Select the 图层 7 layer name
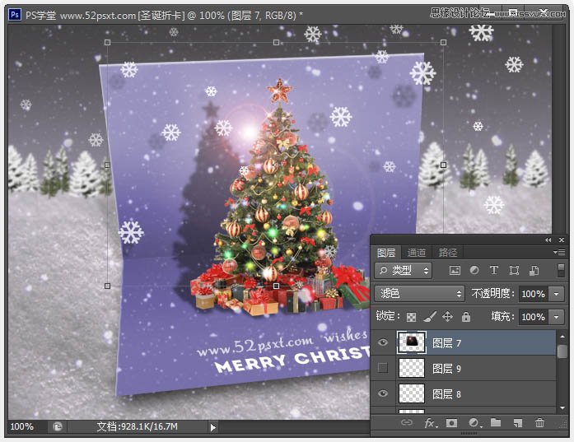The height and width of the screenshot is (442, 574). tap(446, 343)
